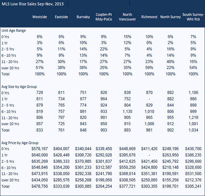The height and width of the screenshot is (196, 205).
Task: Click the size value 677 under Burnaby
Action: tap(83, 99)
